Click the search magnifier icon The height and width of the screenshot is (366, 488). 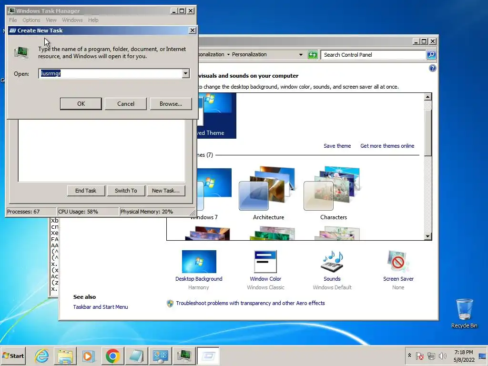pos(431,55)
